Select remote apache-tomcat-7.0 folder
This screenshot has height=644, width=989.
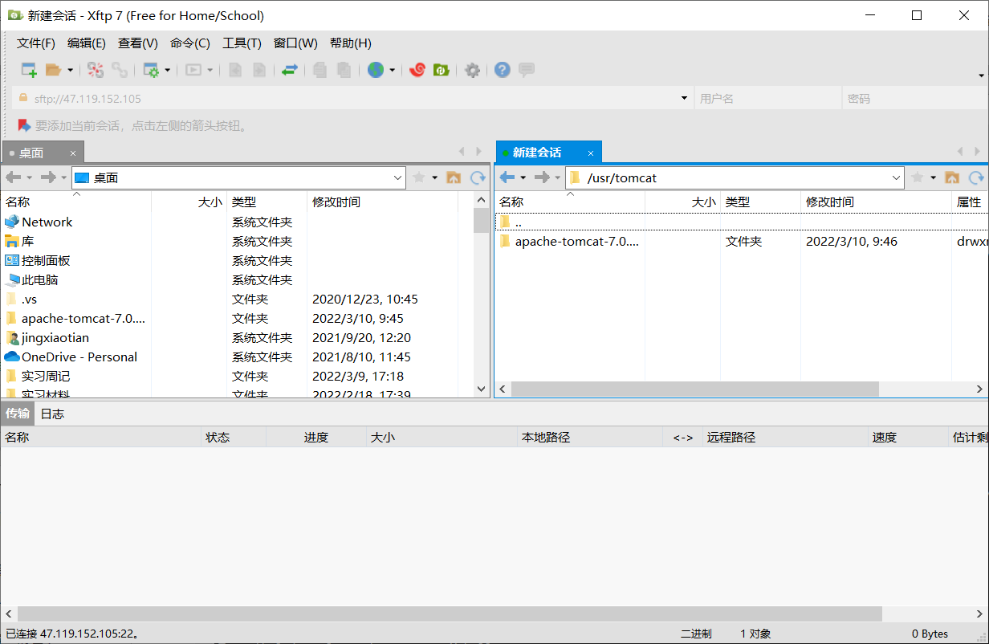(x=576, y=241)
